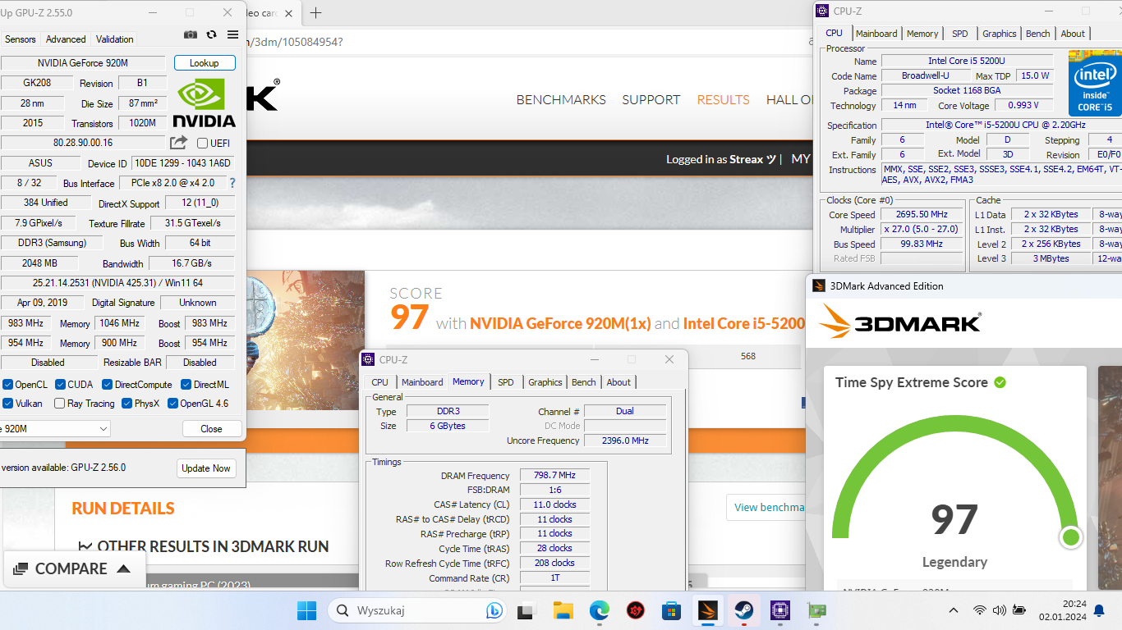The width and height of the screenshot is (1122, 630).
Task: Toggle Vulkan checkbox
Action: [x=7, y=403]
